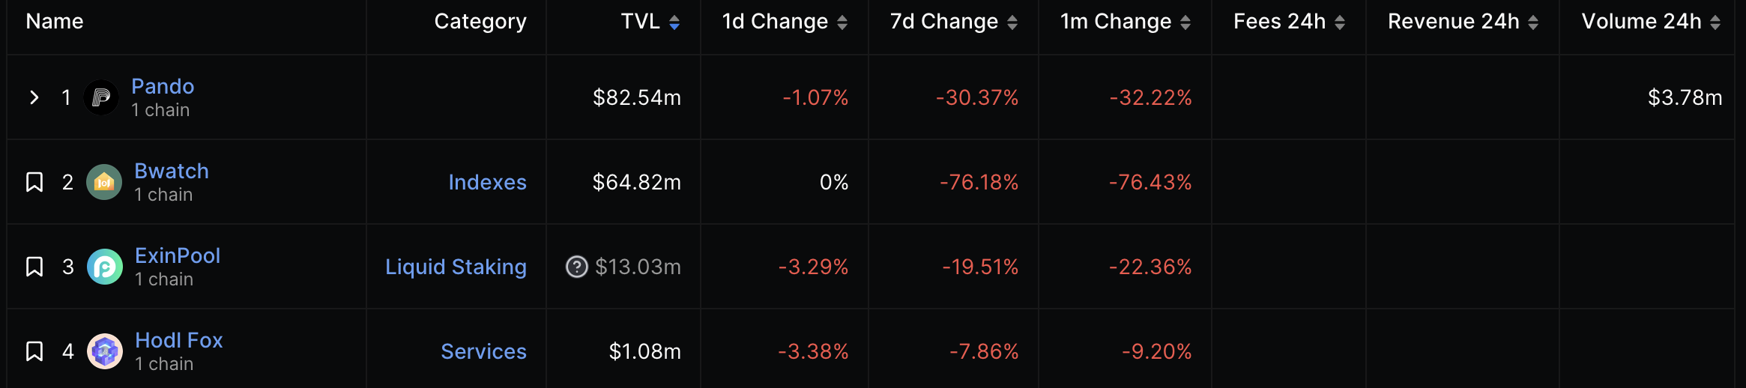The height and width of the screenshot is (388, 1746).
Task: Toggle bookmark for ExinPool row
Action: click(x=34, y=267)
